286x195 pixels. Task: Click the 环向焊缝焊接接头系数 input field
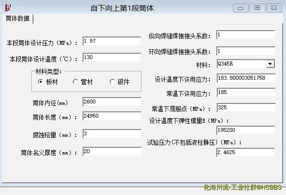[x=246, y=51]
